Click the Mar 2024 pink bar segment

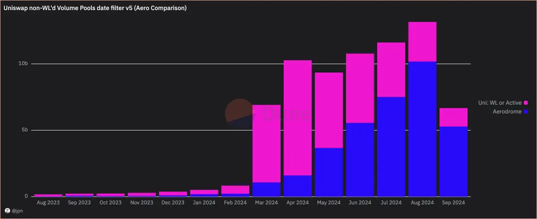[267, 144]
